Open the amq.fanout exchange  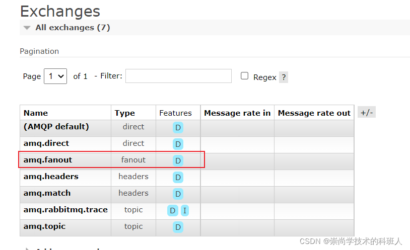coord(47,160)
